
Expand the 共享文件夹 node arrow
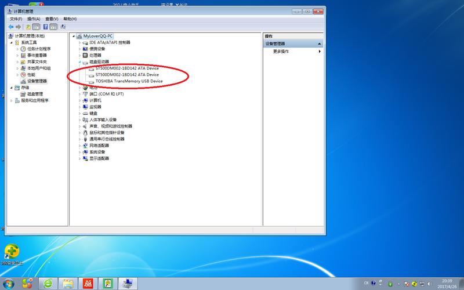click(x=17, y=62)
